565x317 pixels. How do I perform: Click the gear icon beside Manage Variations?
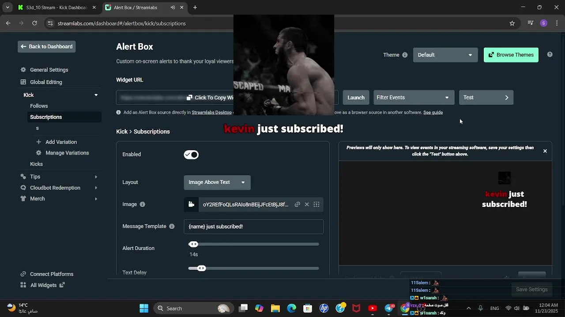click(38, 153)
